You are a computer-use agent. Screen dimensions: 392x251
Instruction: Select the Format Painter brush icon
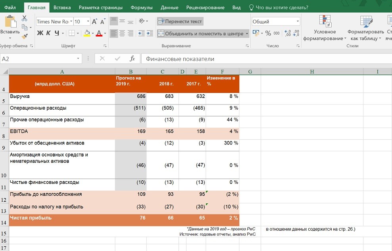click(x=25, y=37)
